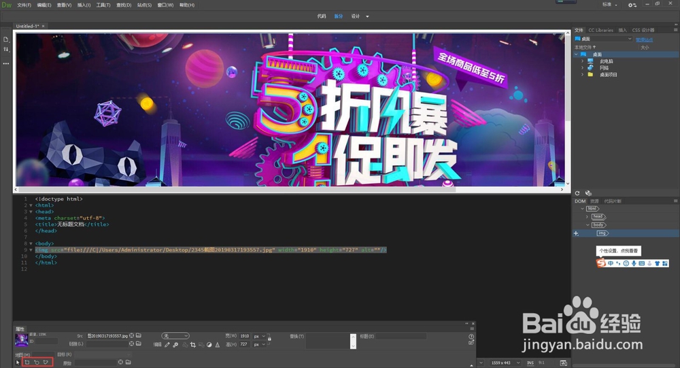Click the 管理站点 link
Screen dimensions: 680x368
pyautogui.click(x=644, y=39)
